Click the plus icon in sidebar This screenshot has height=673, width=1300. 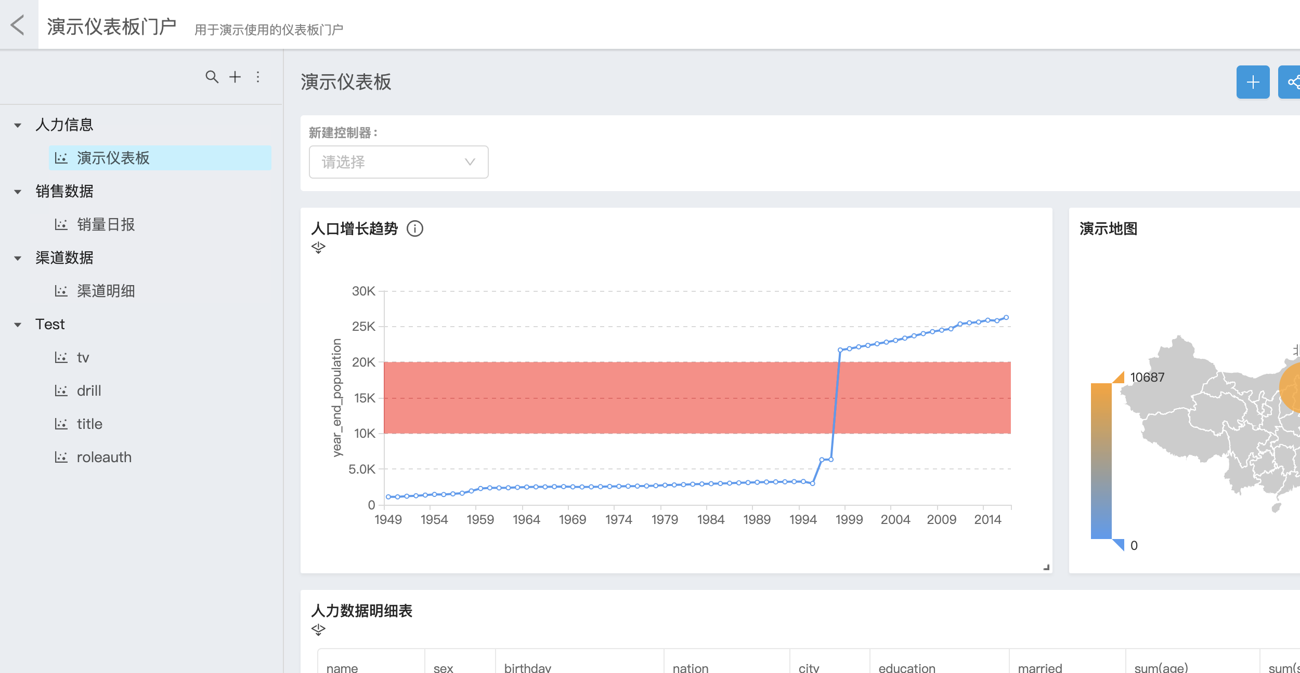tap(235, 77)
